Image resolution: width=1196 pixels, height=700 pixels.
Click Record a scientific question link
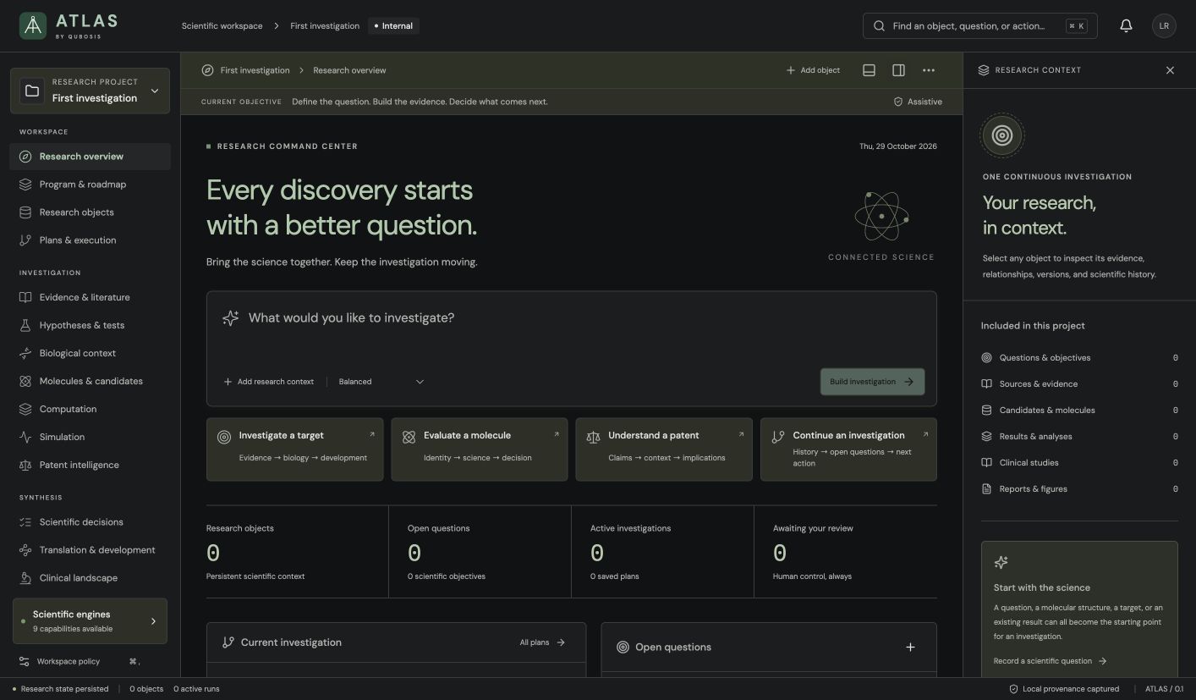pyautogui.click(x=1050, y=661)
